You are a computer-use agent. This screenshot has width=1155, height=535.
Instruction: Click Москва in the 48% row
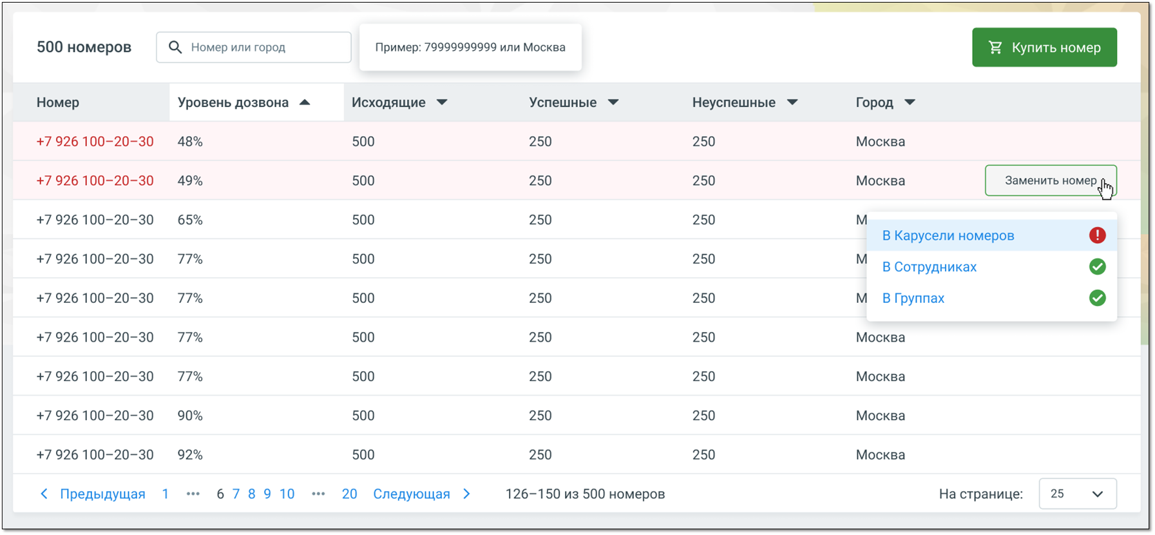click(x=880, y=141)
